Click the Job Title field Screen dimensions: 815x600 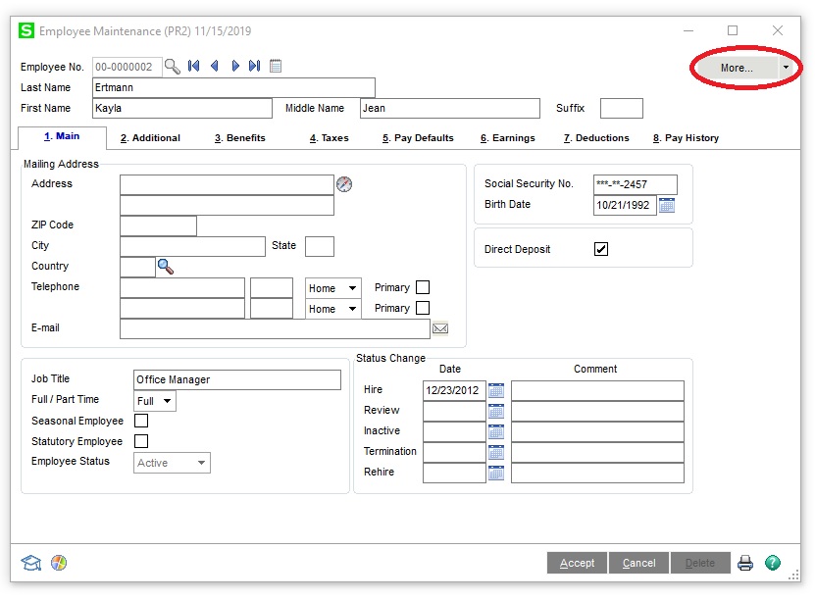(x=237, y=379)
